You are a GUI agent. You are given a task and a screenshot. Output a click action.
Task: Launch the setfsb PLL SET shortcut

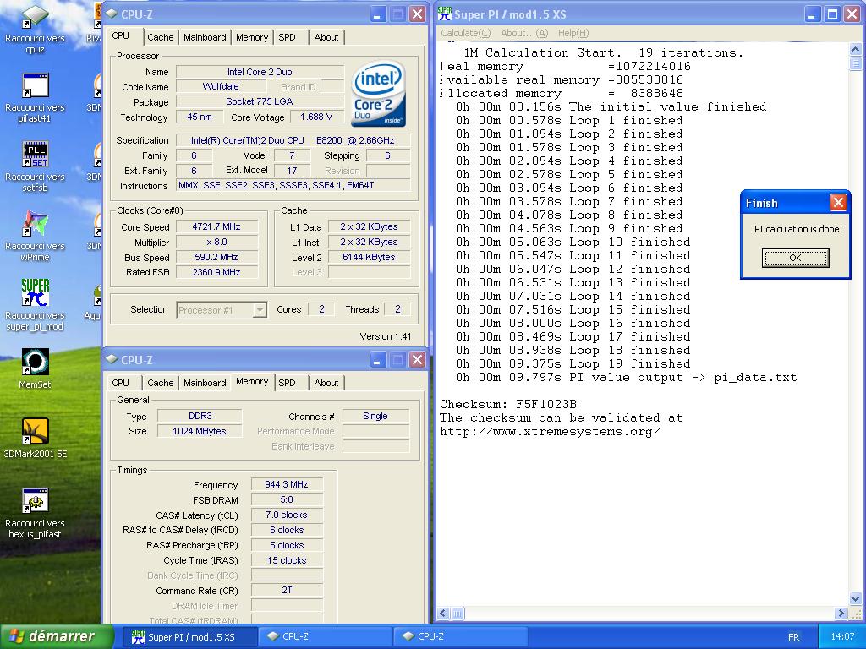coord(35,155)
